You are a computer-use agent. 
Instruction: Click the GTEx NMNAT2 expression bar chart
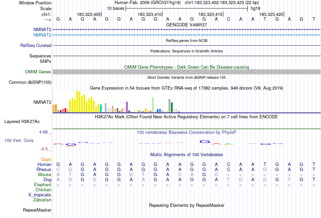coord(116,102)
